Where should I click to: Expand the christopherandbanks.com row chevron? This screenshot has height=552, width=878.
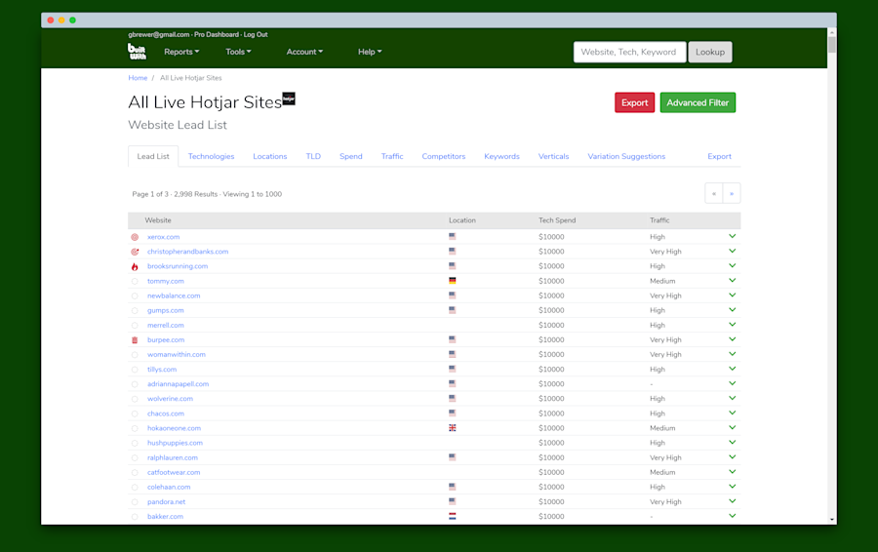click(732, 251)
